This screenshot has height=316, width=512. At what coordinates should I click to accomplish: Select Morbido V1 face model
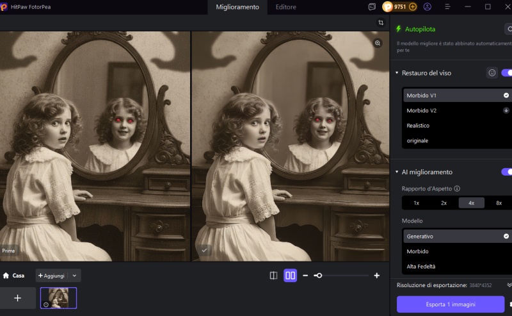[x=457, y=96]
